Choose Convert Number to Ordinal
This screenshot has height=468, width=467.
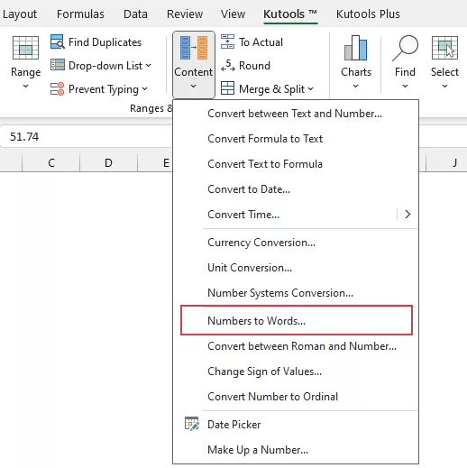296,397
